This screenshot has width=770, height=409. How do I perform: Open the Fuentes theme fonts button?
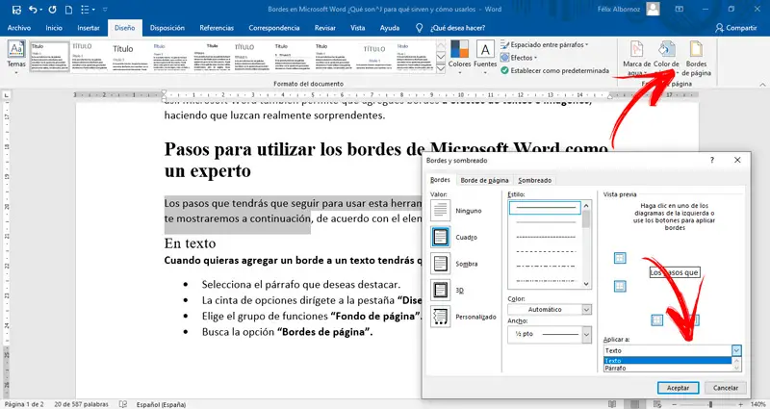pos(485,57)
